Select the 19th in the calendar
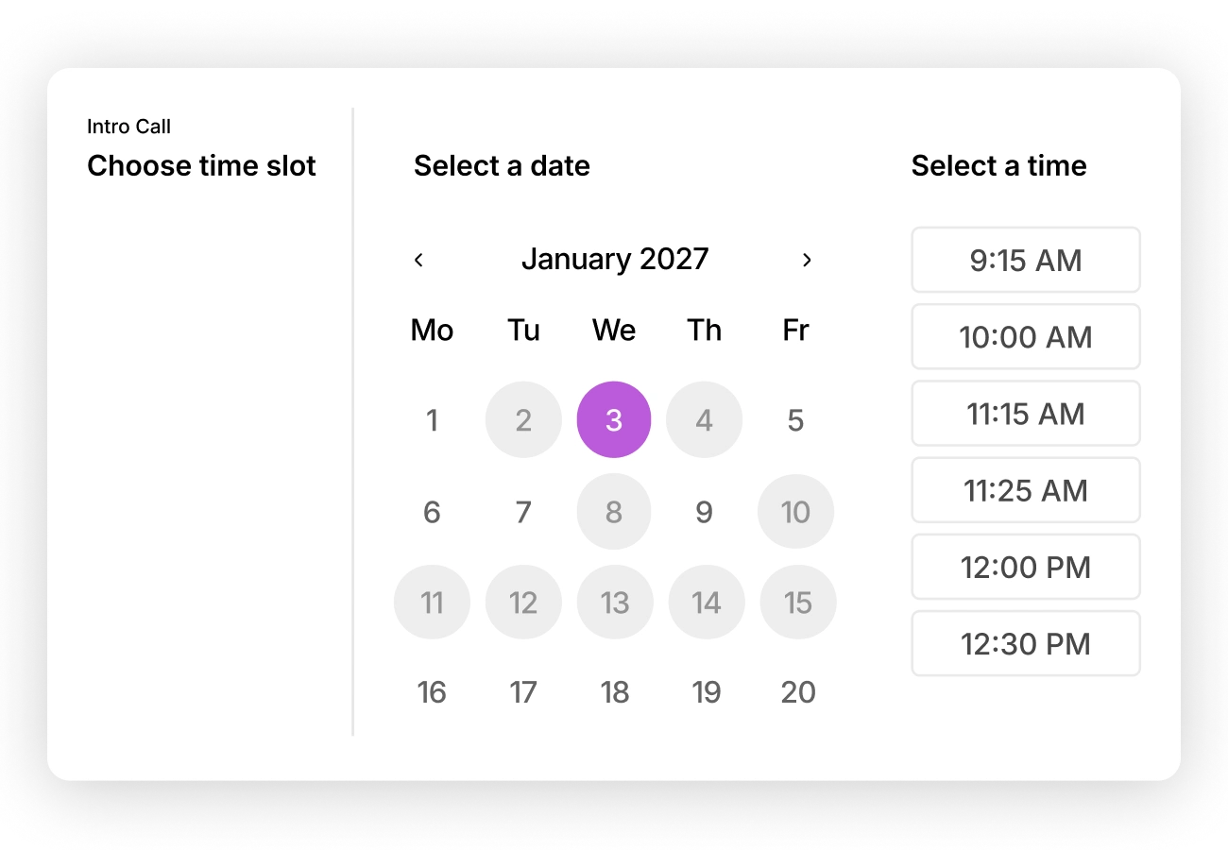Image resolution: width=1228 pixels, height=850 pixels. [707, 692]
